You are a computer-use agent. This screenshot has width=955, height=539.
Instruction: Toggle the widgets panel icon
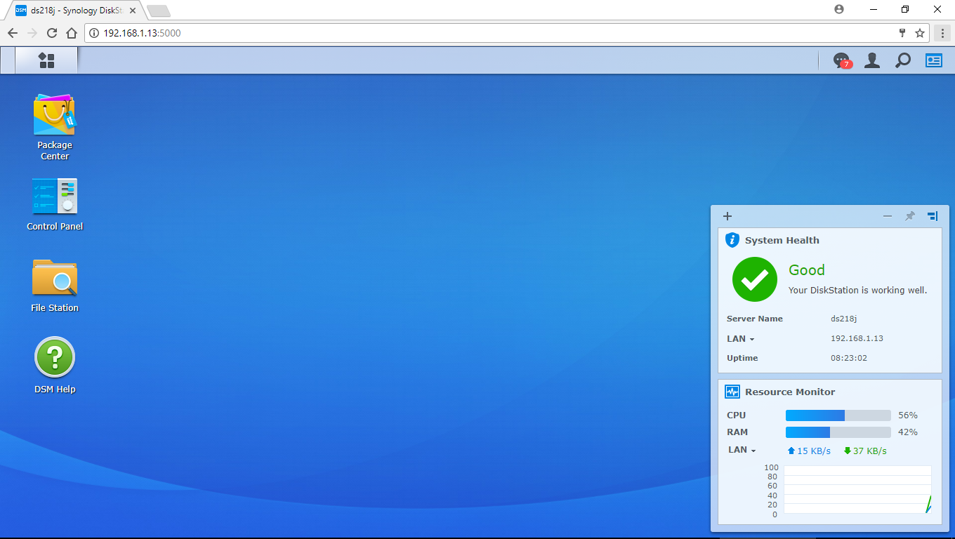click(933, 61)
